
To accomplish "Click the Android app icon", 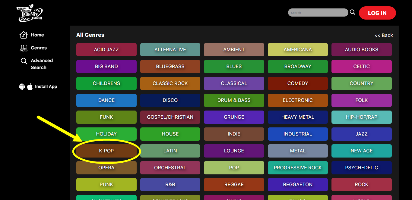I will [22, 87].
